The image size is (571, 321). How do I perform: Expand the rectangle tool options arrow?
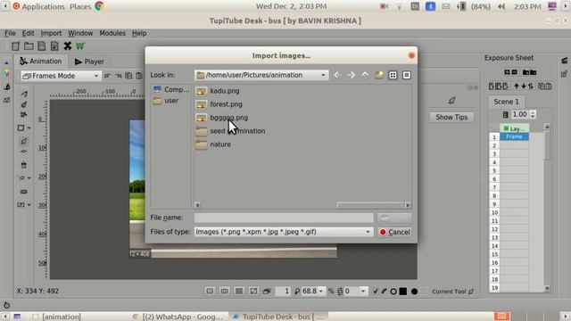29,128
